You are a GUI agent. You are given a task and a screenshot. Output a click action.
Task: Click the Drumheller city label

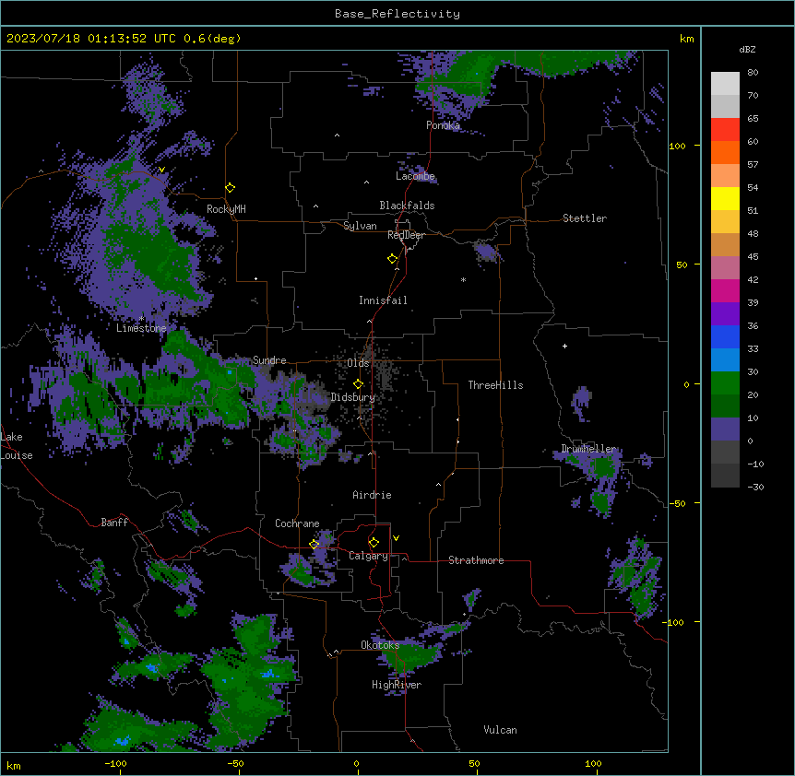pos(588,449)
